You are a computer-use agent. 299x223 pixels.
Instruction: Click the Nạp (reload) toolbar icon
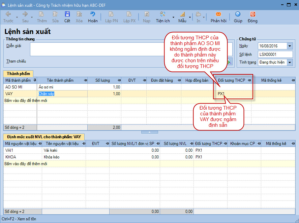(146, 17)
